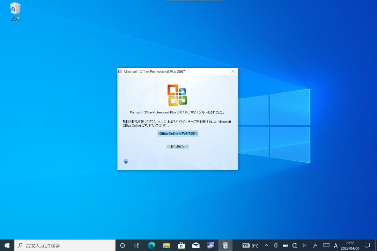Click the Office 2007 logo in the dialog
Screen dimensions: 377x251
pyautogui.click(x=177, y=95)
